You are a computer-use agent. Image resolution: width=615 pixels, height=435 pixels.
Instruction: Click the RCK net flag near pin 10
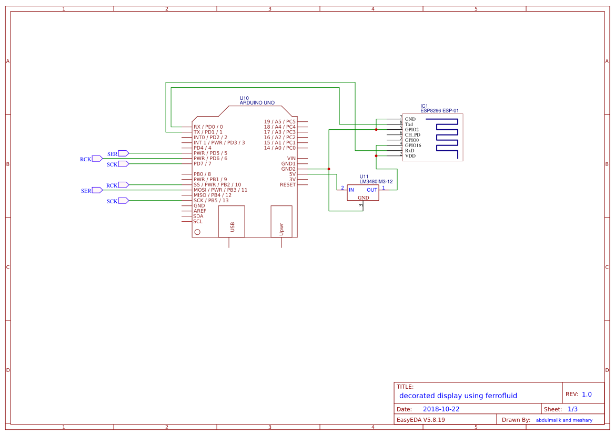123,184
